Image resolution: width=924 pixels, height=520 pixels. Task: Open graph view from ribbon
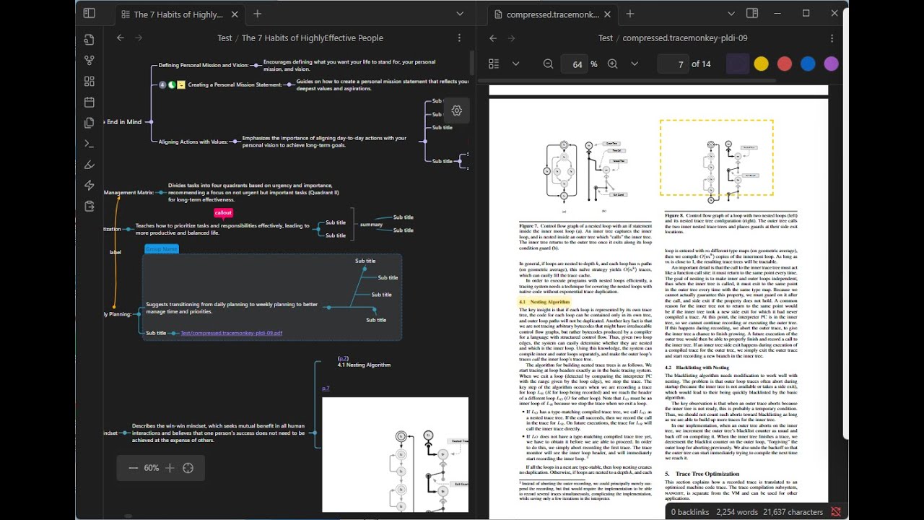click(90, 61)
